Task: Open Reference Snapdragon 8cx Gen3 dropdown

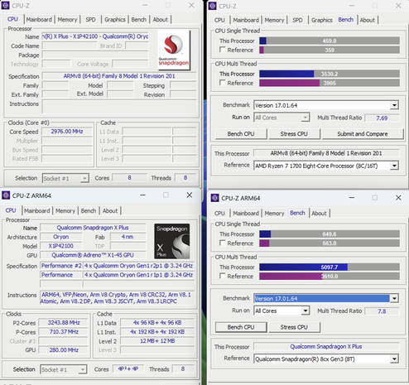Action: click(x=394, y=359)
